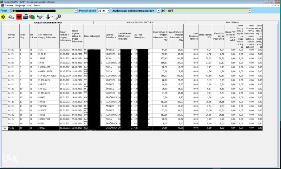Click the black down-arrow import icon
The width and height of the screenshot is (281, 169).
point(48,16)
